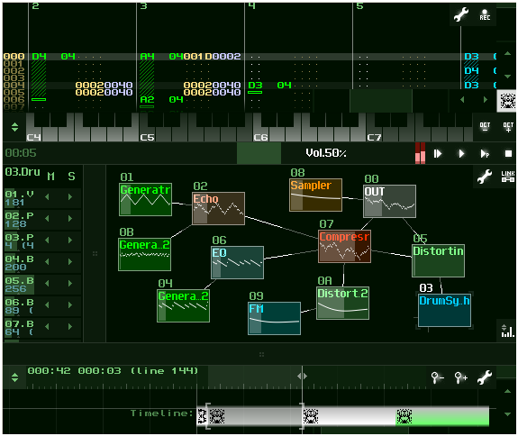The height and width of the screenshot is (436, 518).
Task: Zoom out the timeline
Action: point(438,377)
